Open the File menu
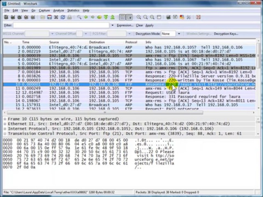Image resolution: width=263 pixels, height=197 pixels. coord(7,11)
